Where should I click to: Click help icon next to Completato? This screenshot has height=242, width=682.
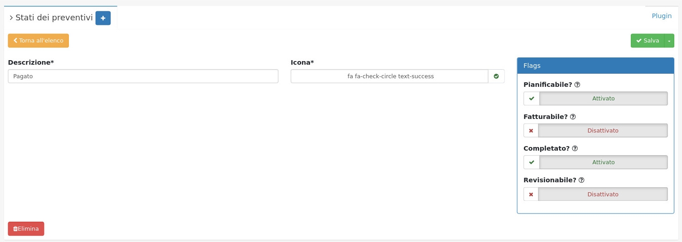(x=575, y=148)
